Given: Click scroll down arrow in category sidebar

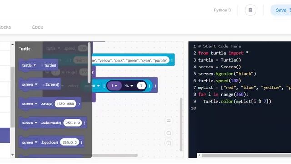Looking at the screenshot, I should 12,155.
